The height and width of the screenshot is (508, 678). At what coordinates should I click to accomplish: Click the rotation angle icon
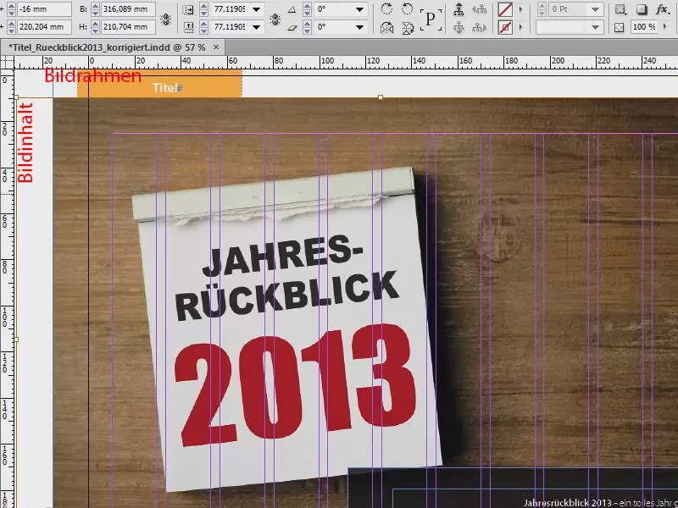[292, 9]
